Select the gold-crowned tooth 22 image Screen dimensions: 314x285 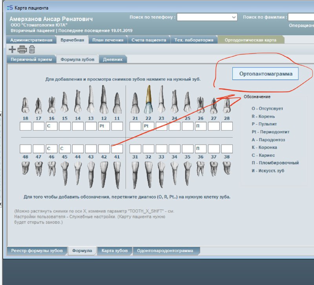coord(148,100)
